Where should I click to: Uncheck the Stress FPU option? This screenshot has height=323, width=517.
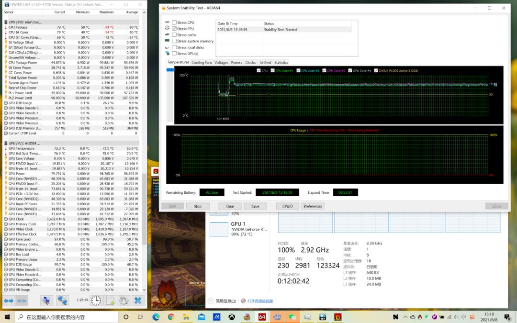click(174, 29)
